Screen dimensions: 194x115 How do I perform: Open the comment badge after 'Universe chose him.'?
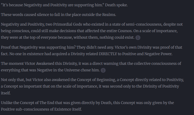pyautogui.click(x=103, y=70)
